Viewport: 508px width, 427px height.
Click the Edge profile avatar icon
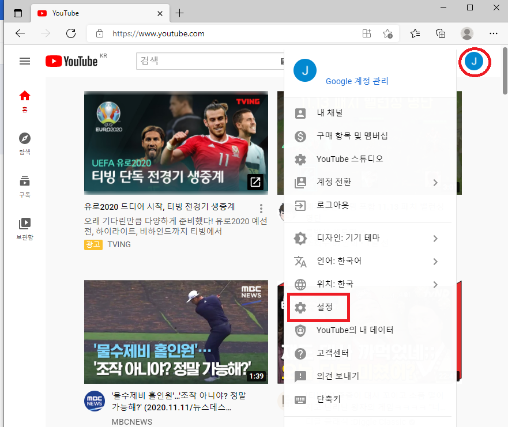pos(467,33)
